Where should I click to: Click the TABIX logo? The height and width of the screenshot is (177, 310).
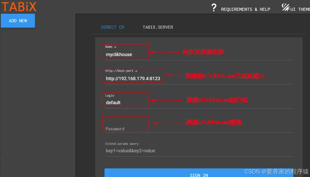(x=19, y=7)
